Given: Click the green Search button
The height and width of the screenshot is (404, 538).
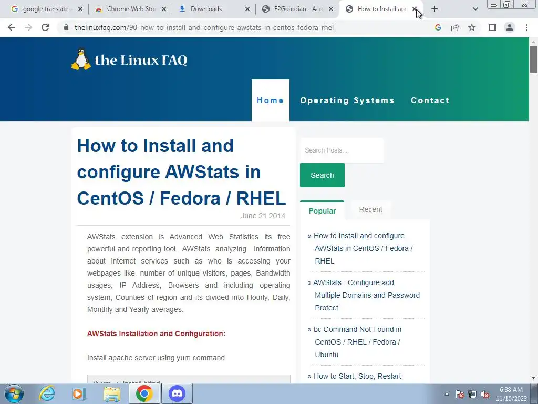Looking at the screenshot, I should (322, 175).
